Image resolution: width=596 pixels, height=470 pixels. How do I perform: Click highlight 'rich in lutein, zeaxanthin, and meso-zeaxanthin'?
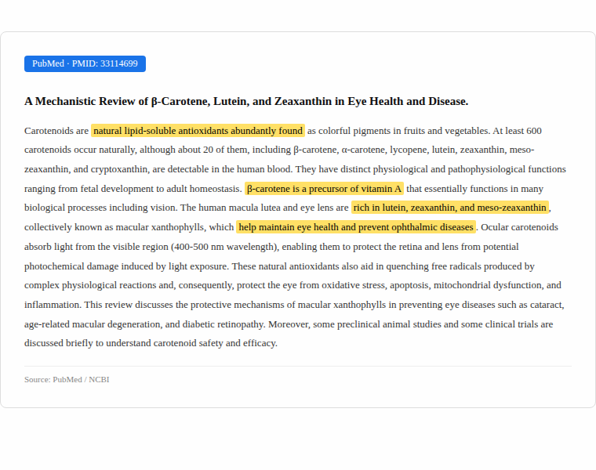coord(449,208)
